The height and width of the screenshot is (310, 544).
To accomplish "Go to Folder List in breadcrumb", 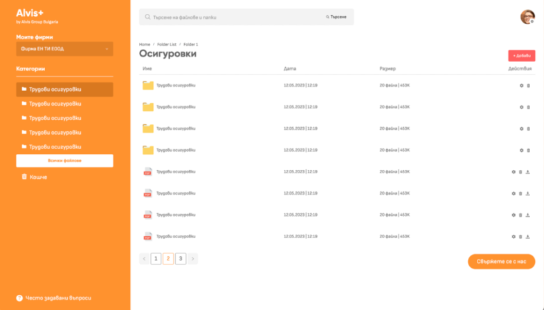I will click(x=167, y=44).
